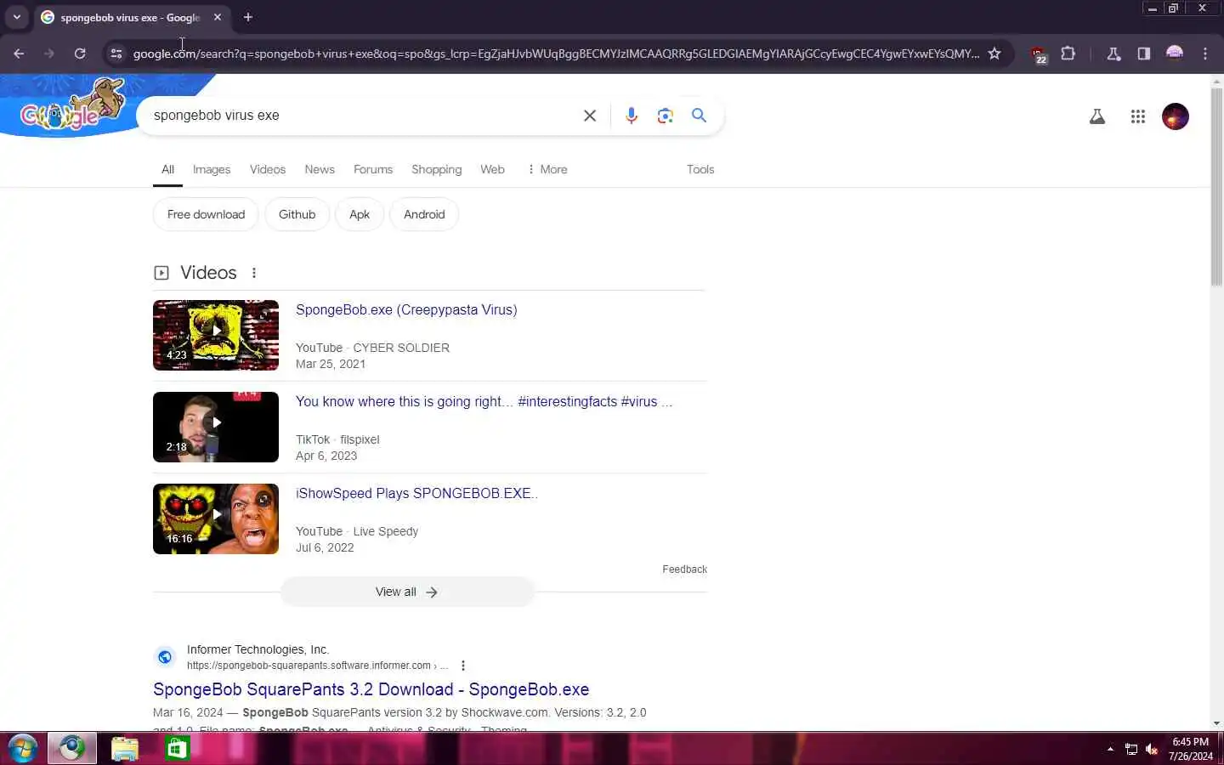1224x765 pixels.
Task: Click the Informer favicon globe icon
Action: click(x=165, y=657)
